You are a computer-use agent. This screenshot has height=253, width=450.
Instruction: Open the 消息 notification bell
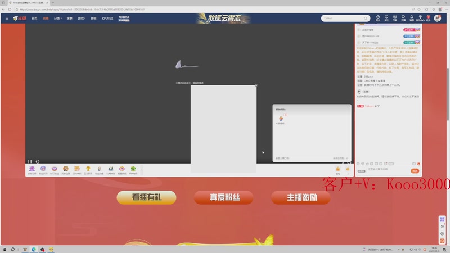coord(412,19)
